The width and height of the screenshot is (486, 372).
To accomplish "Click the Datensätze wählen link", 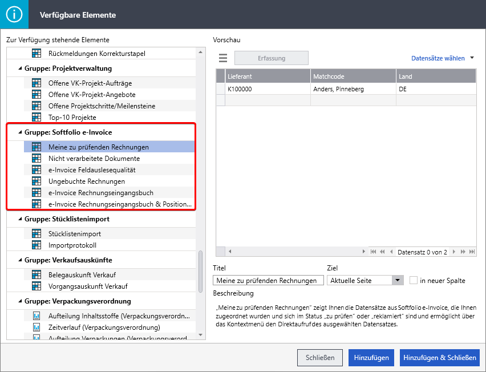I will (438, 58).
